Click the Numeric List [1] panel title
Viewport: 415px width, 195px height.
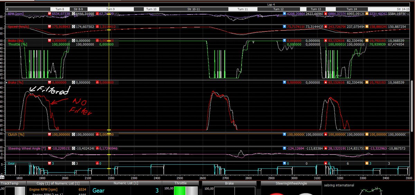(x=126, y=184)
